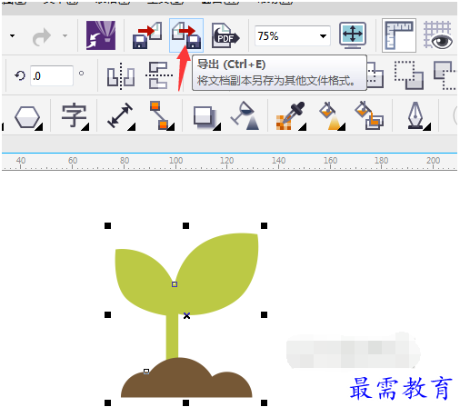Click the rotation angle circular arrow icon
Image resolution: width=460 pixels, height=417 pixels.
[20, 75]
